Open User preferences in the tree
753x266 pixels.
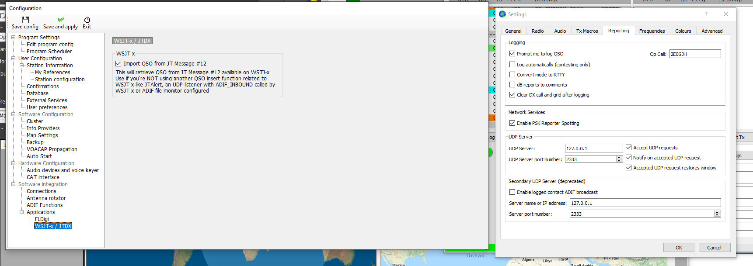pyautogui.click(x=47, y=107)
